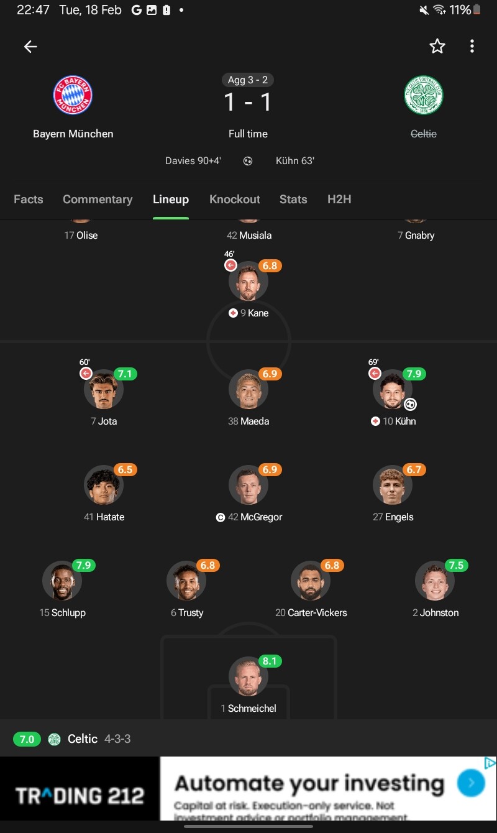
Task: Tap the small Celtic logo in footer
Action: coord(55,739)
